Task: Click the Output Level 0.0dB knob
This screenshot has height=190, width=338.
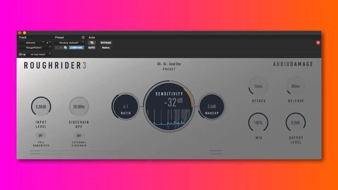Action: 295,122
